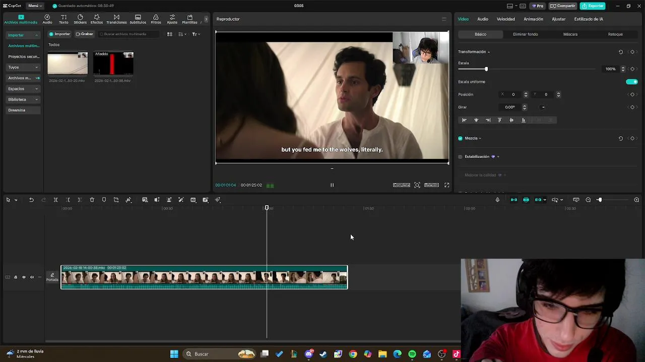Click the Importar media button

coord(59,34)
